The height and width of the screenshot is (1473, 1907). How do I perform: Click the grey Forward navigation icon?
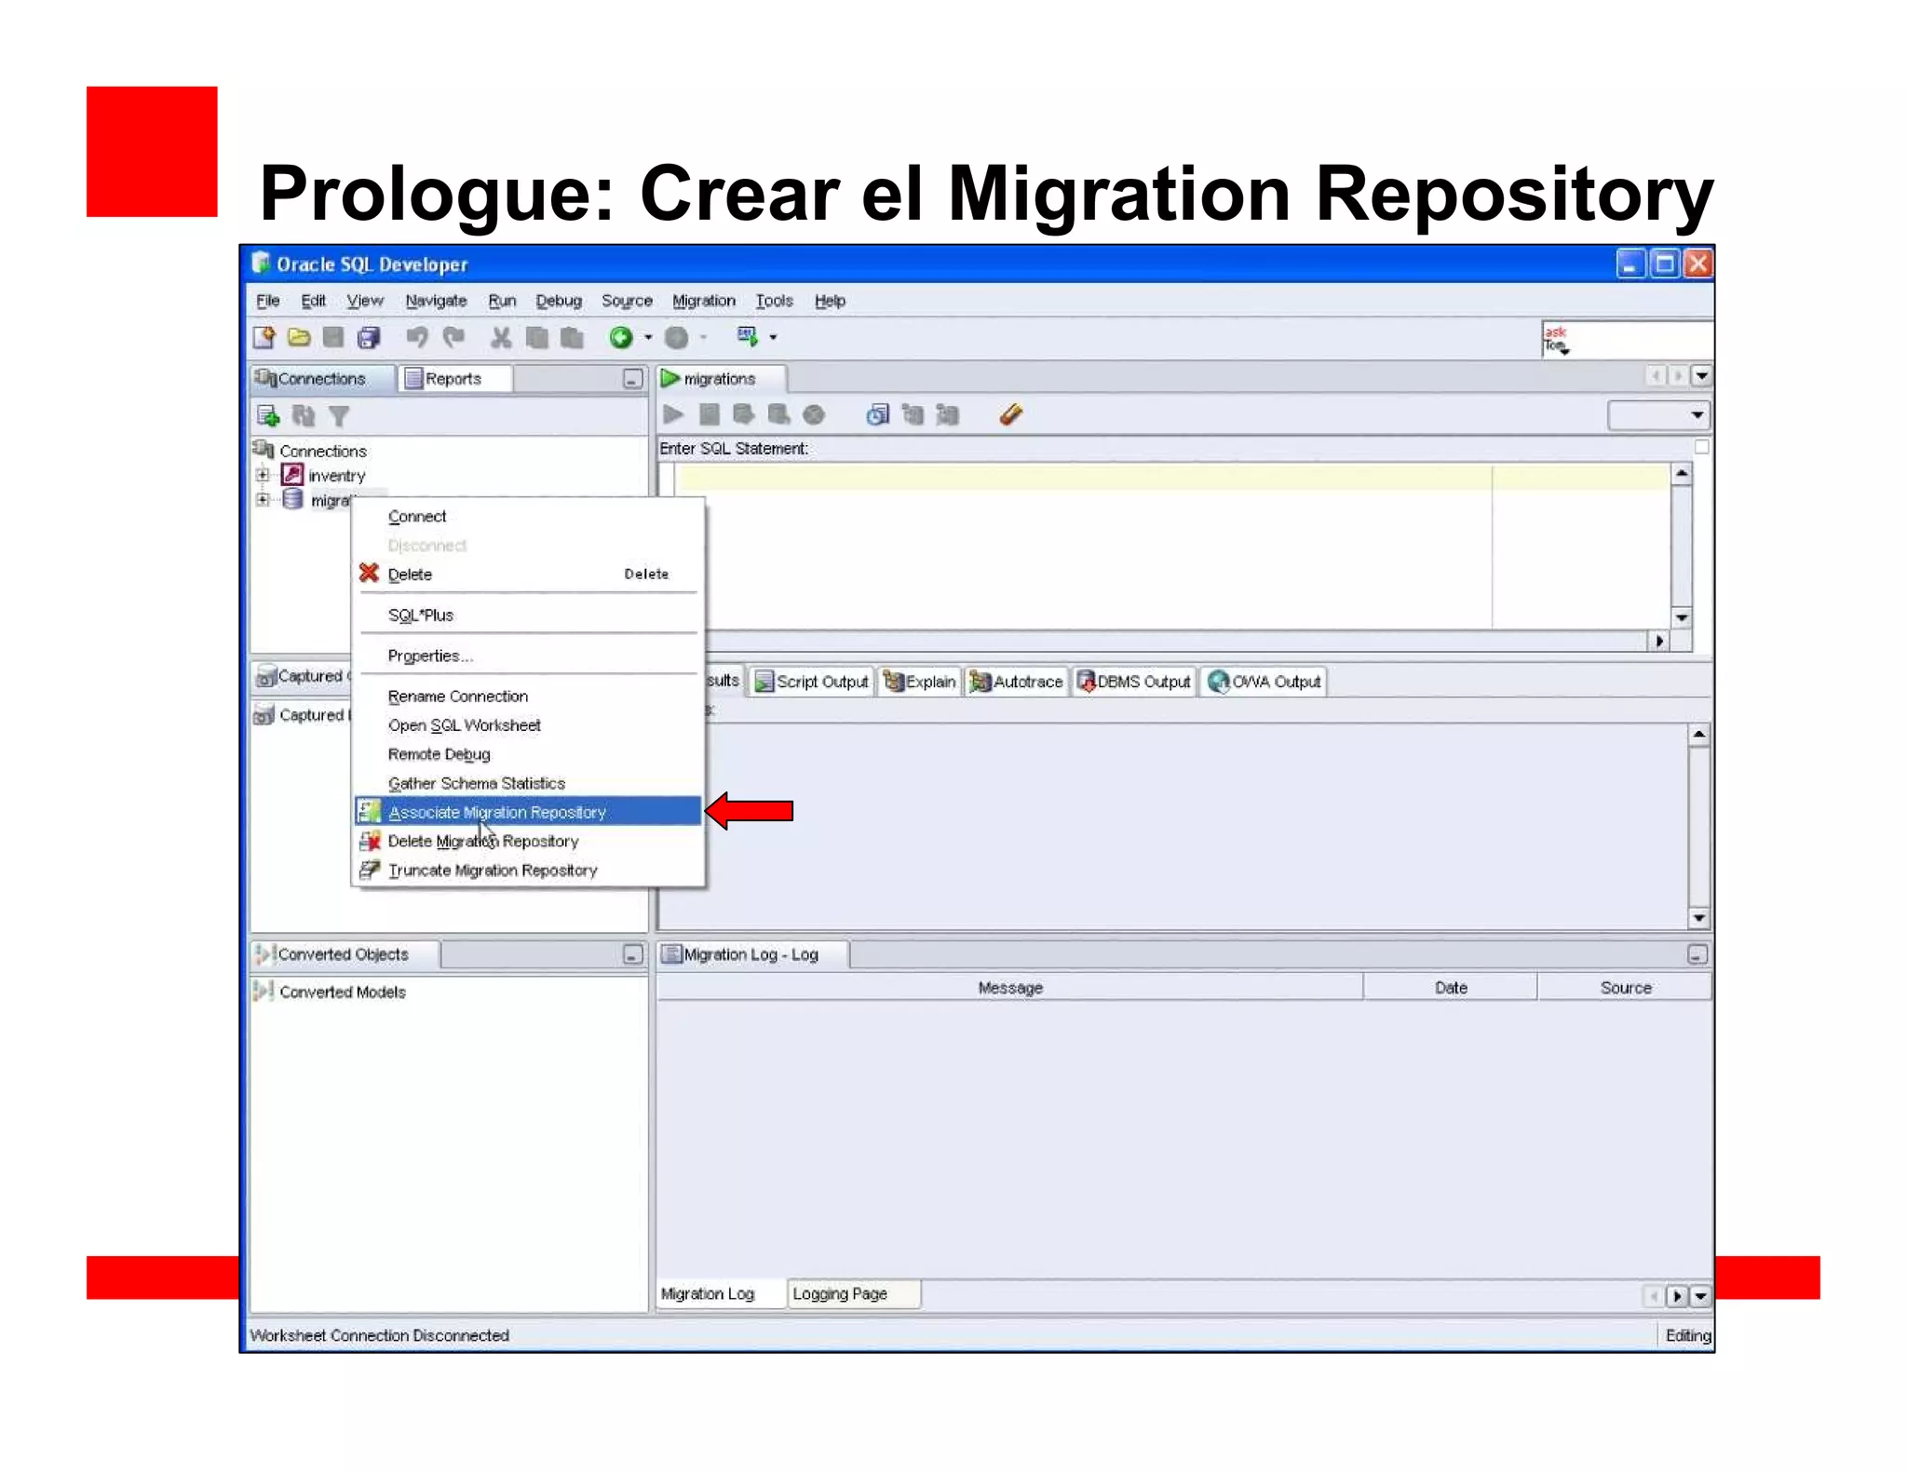tap(677, 337)
